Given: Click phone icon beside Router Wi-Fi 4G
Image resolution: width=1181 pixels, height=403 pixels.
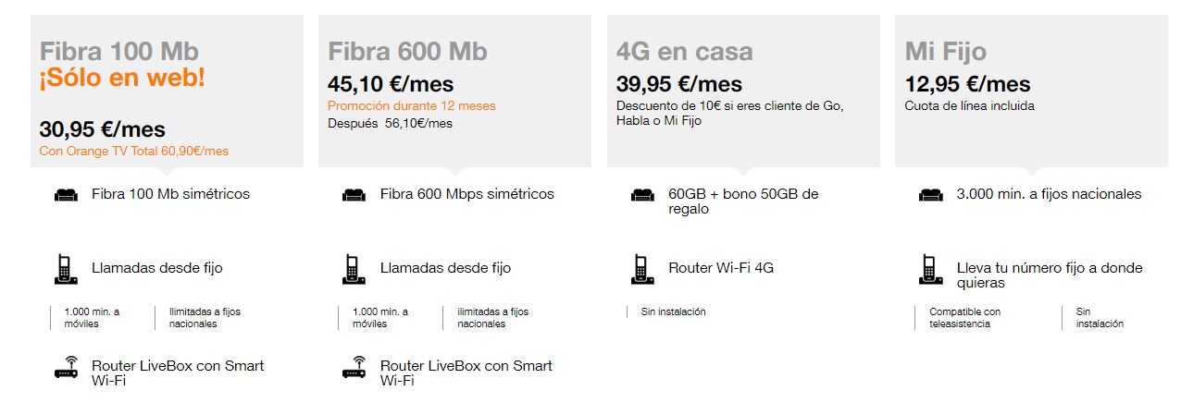Looking at the screenshot, I should (642, 269).
